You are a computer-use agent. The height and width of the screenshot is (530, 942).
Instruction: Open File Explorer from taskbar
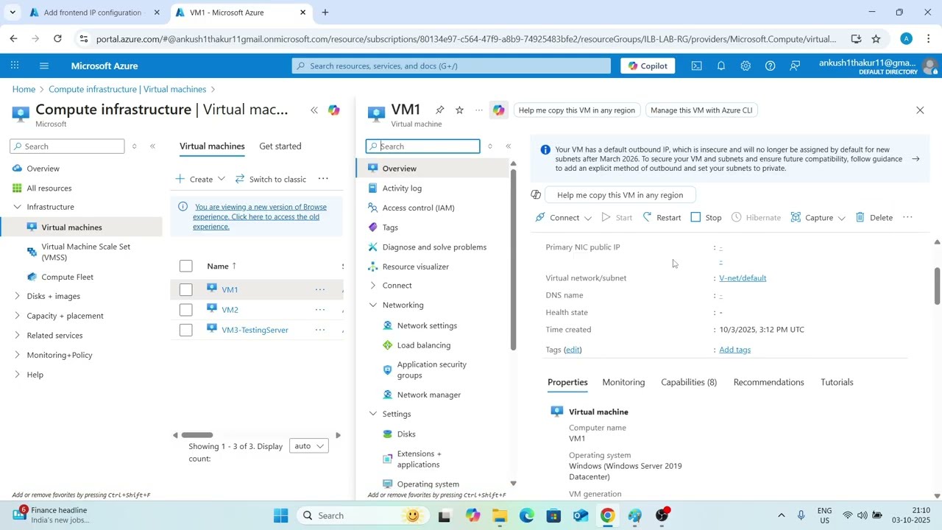[x=500, y=515]
